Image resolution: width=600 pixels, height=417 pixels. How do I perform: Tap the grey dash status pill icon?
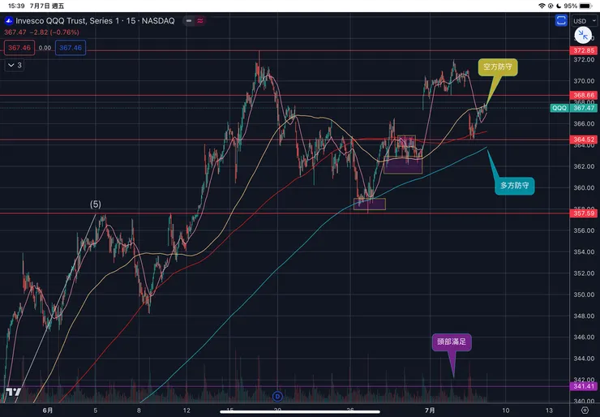coord(189,20)
